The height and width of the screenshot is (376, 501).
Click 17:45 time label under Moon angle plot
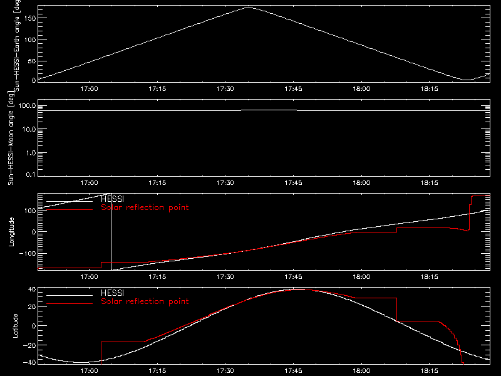293,183
